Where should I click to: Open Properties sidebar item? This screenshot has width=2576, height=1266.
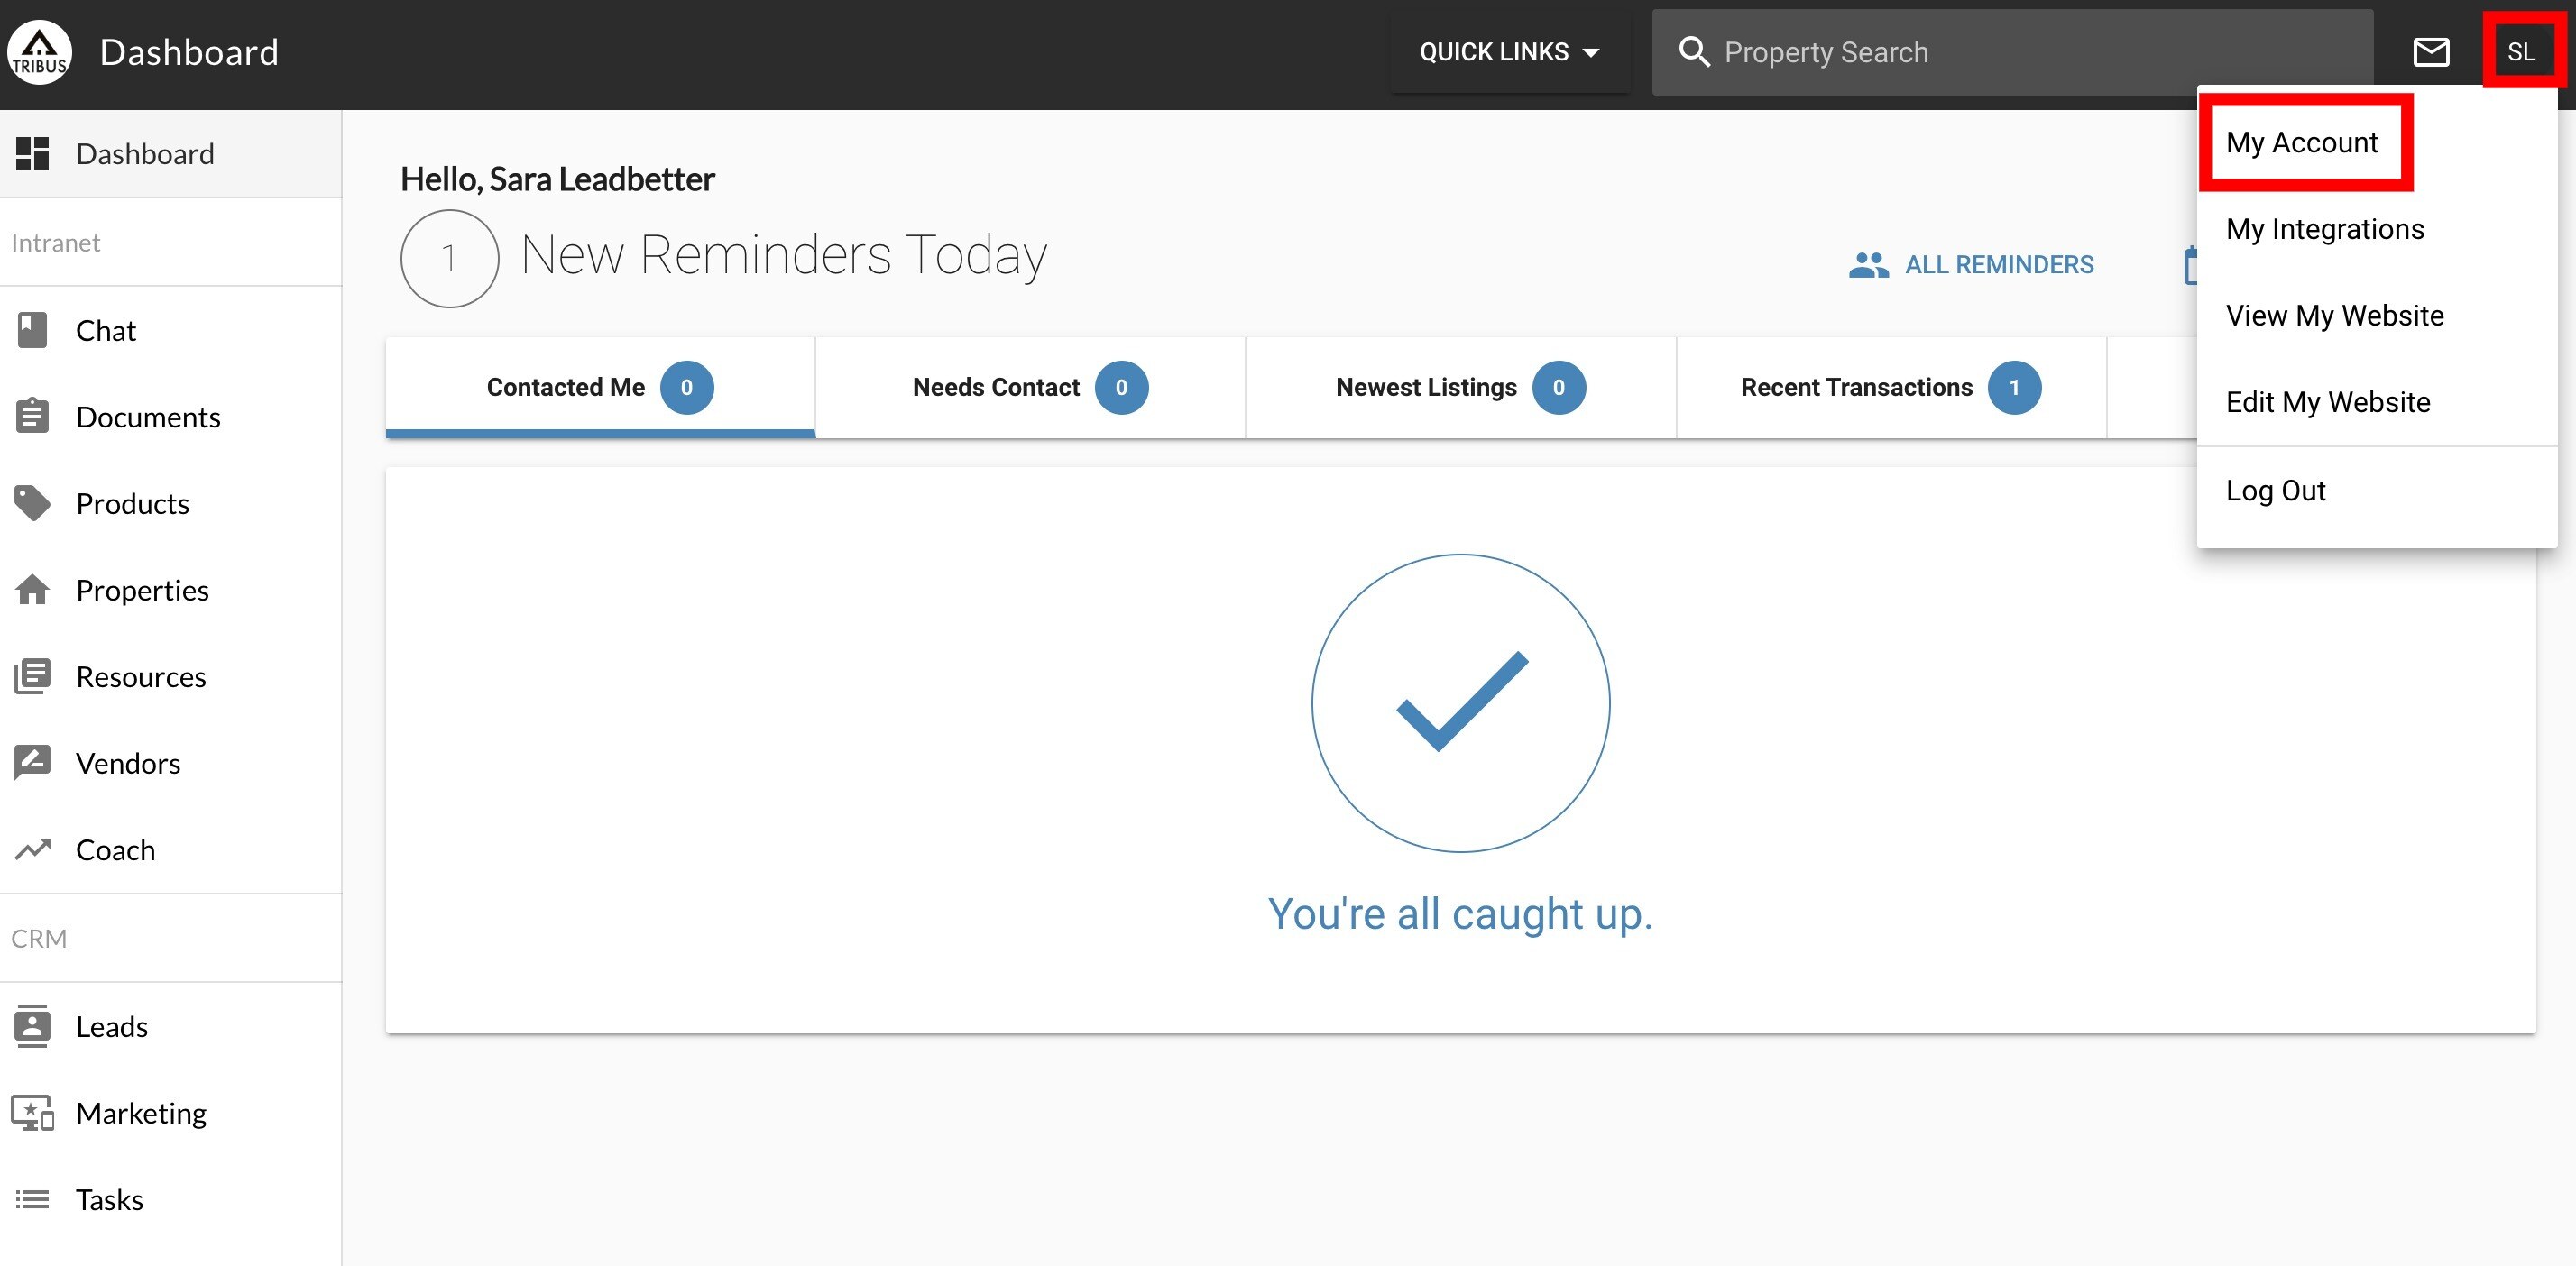pyautogui.click(x=170, y=590)
